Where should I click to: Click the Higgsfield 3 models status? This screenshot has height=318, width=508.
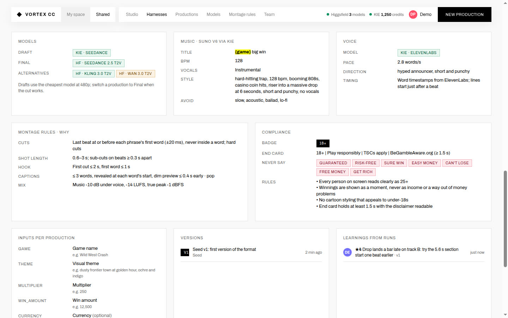point(346,14)
